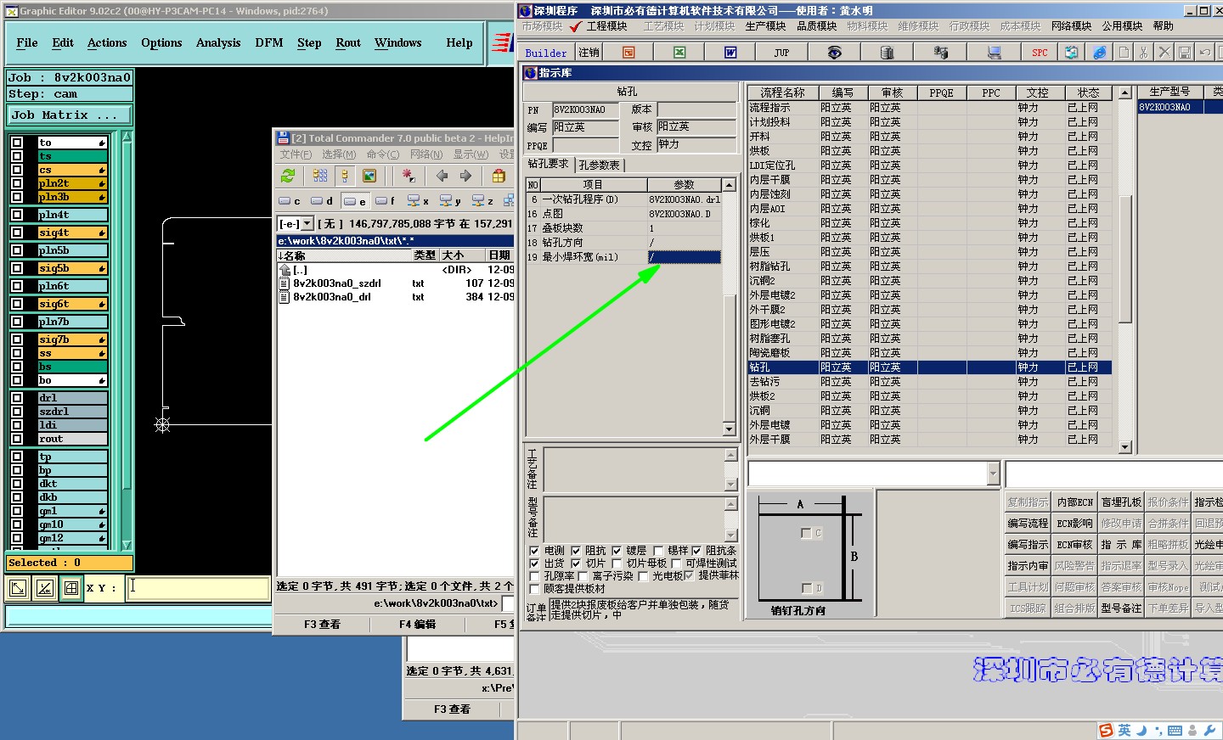Switch to the 孔参数表 tab
The width and height of the screenshot is (1223, 740).
point(600,165)
